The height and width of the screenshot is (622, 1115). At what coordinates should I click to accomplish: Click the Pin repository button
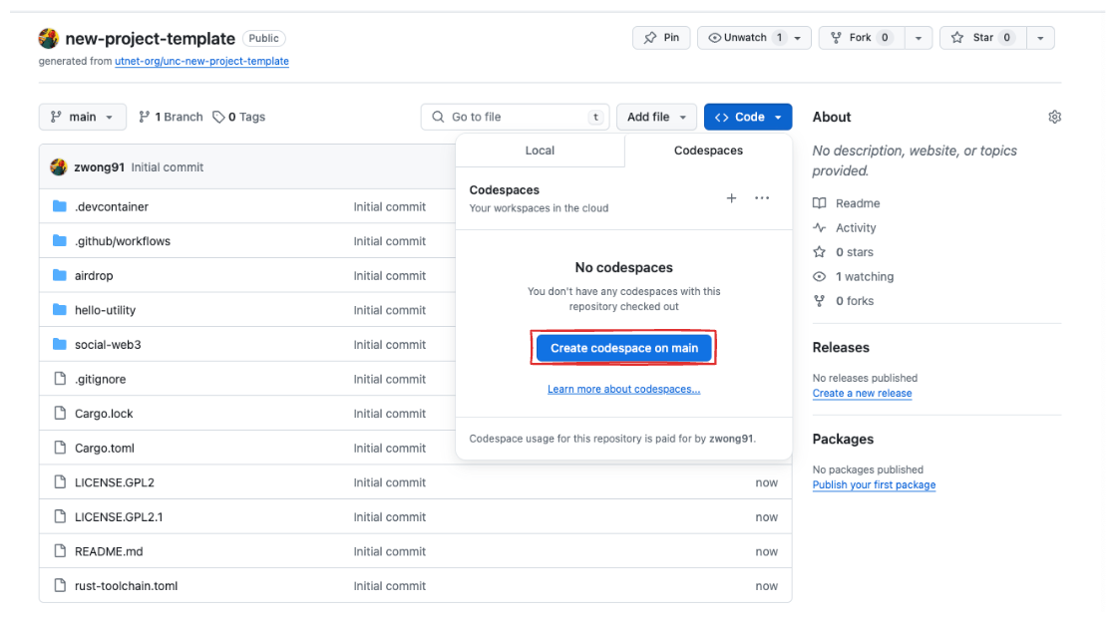(661, 38)
